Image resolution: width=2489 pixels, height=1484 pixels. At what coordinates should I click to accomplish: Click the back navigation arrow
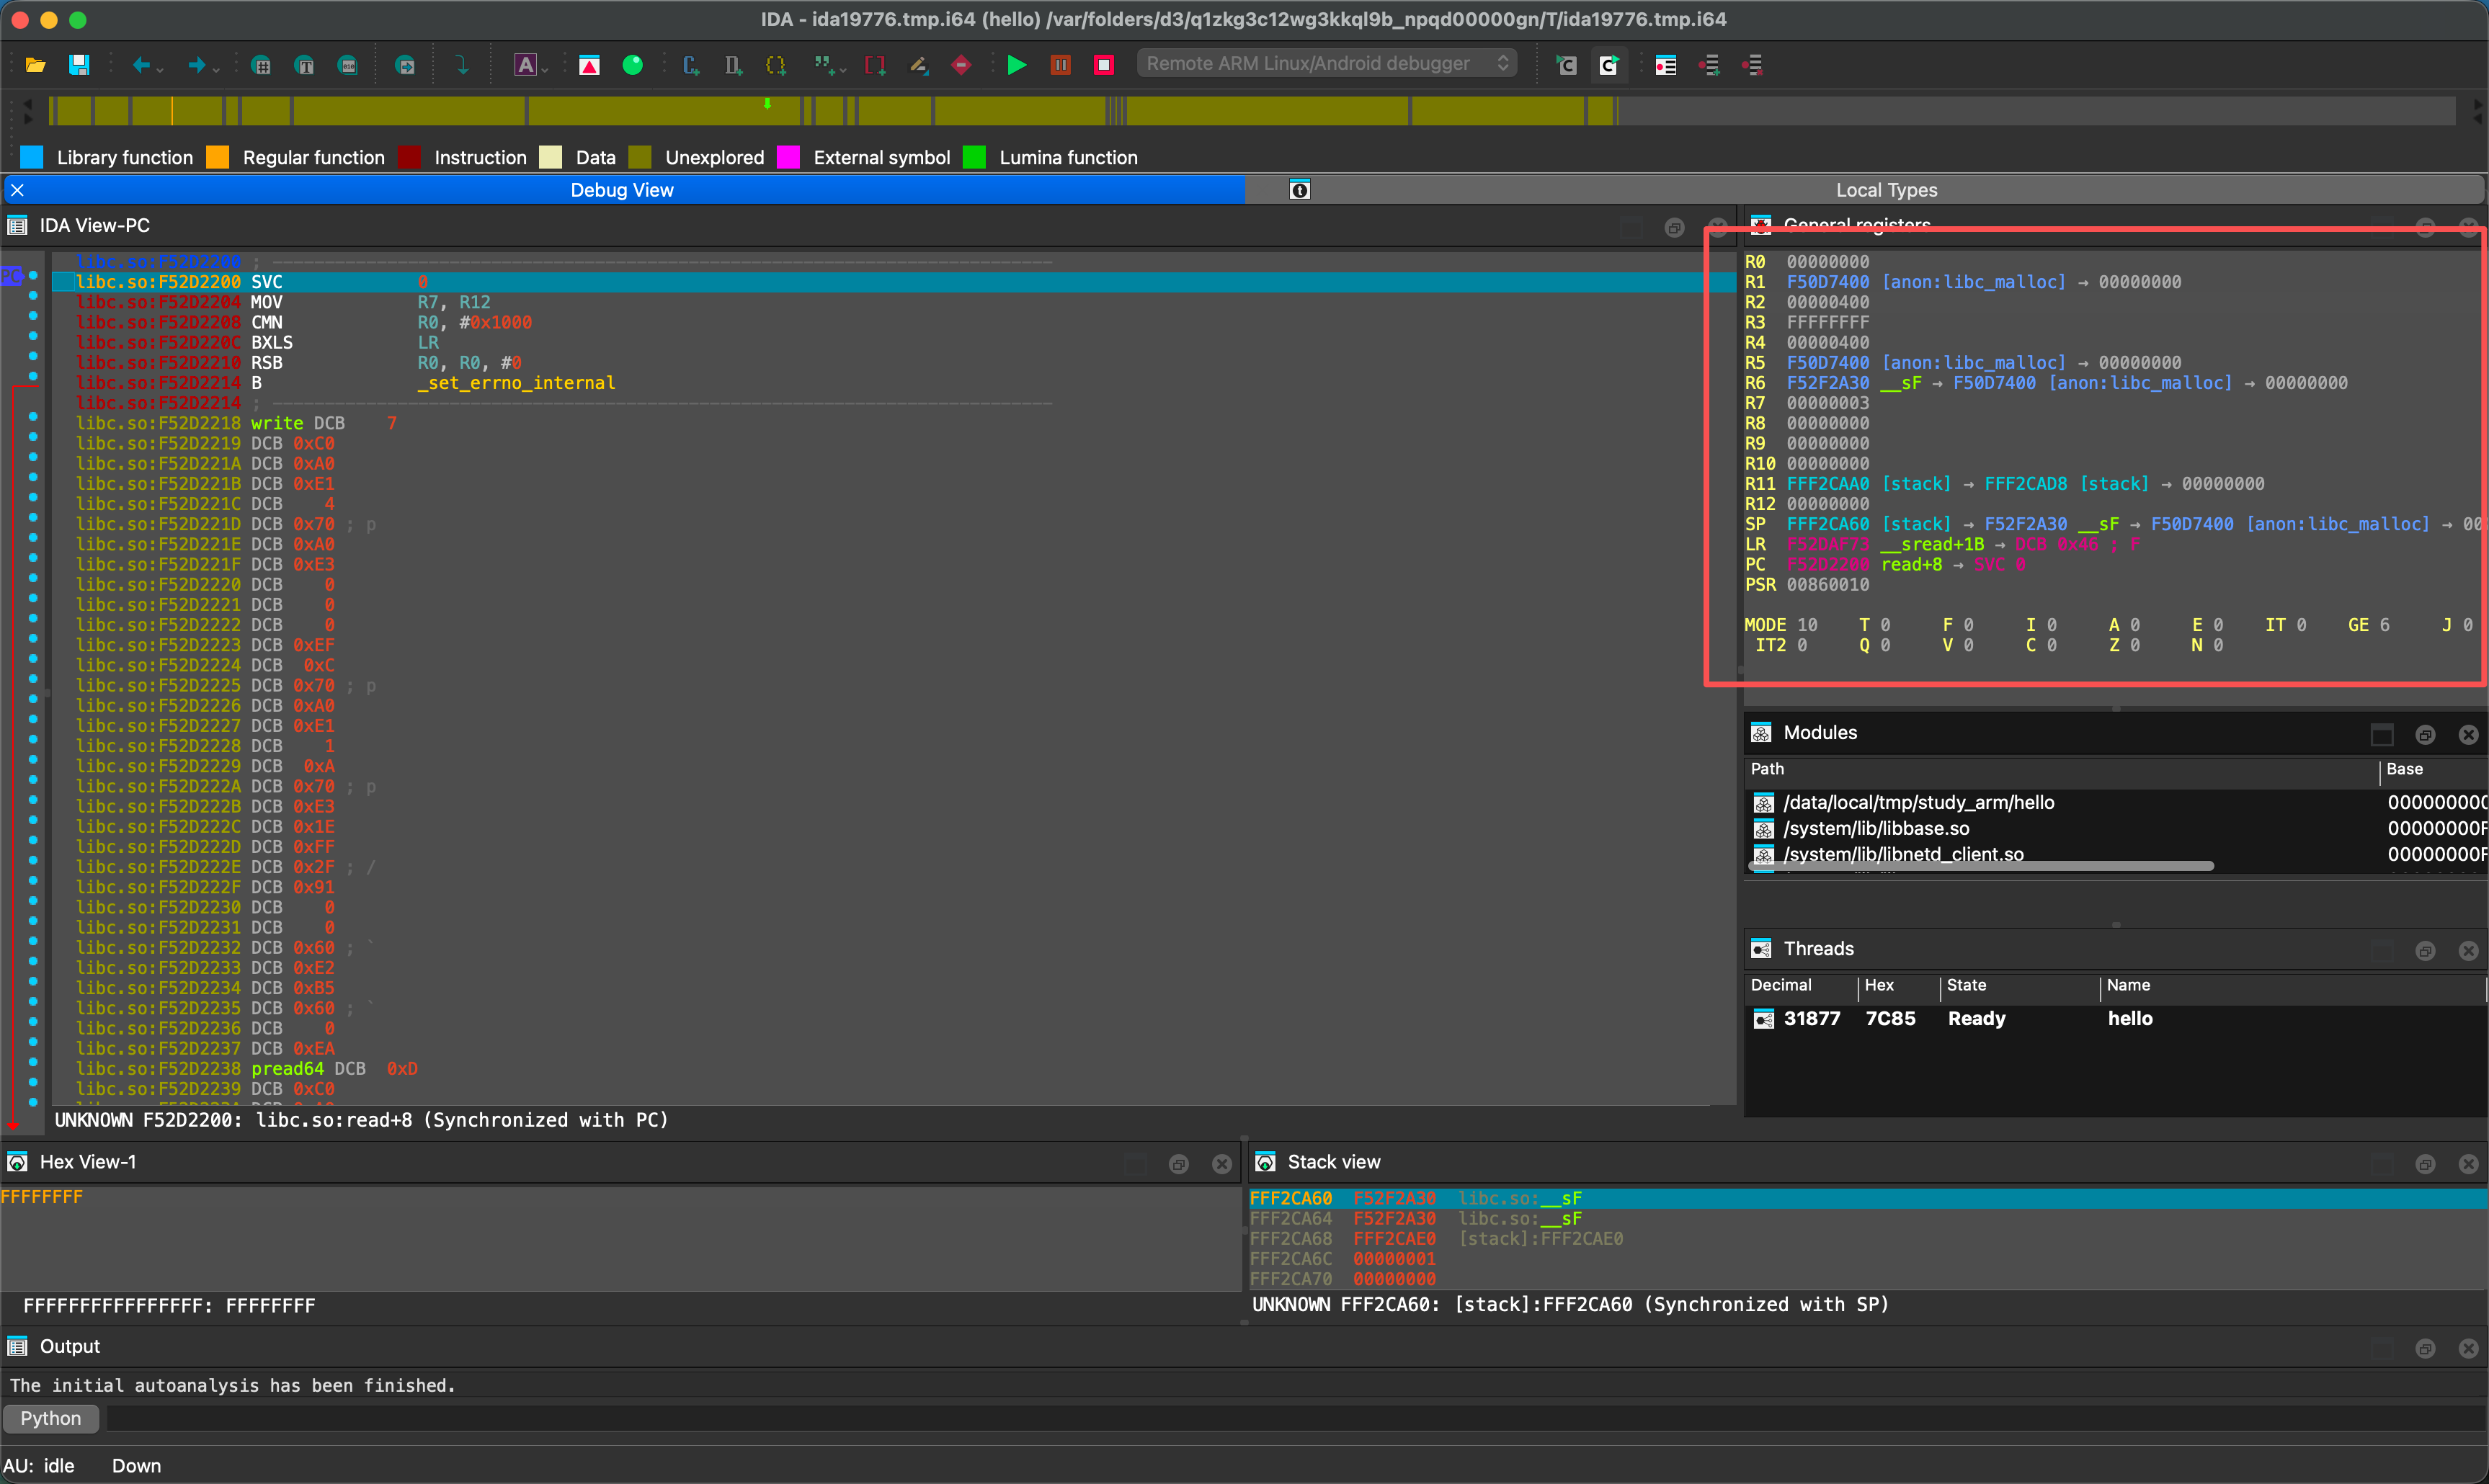pyautogui.click(x=141, y=65)
